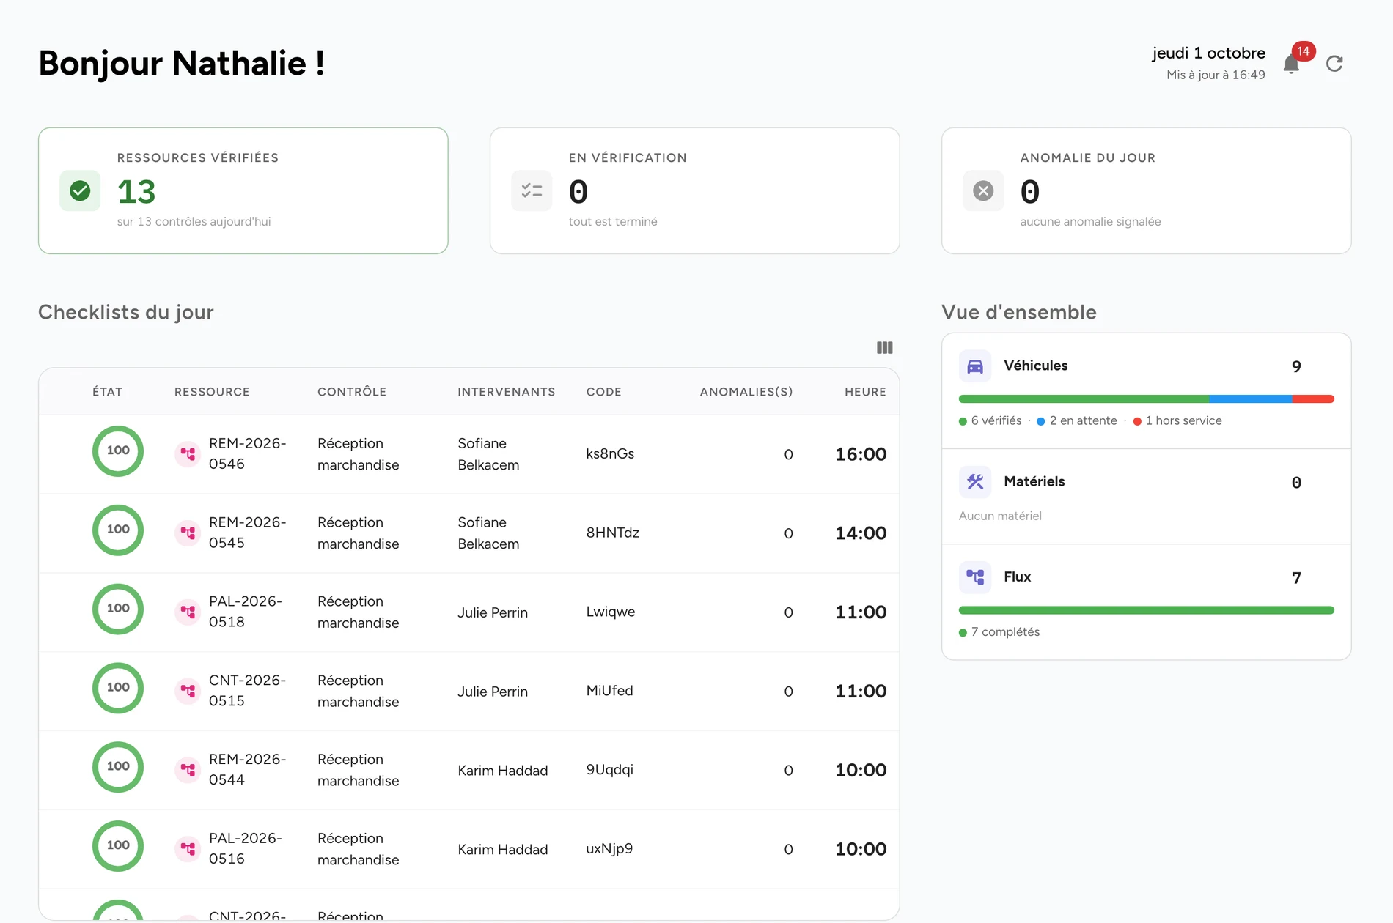The image size is (1393, 923).
Task: Click the flux icon beside CNT-2026-0515
Action: [x=188, y=691]
